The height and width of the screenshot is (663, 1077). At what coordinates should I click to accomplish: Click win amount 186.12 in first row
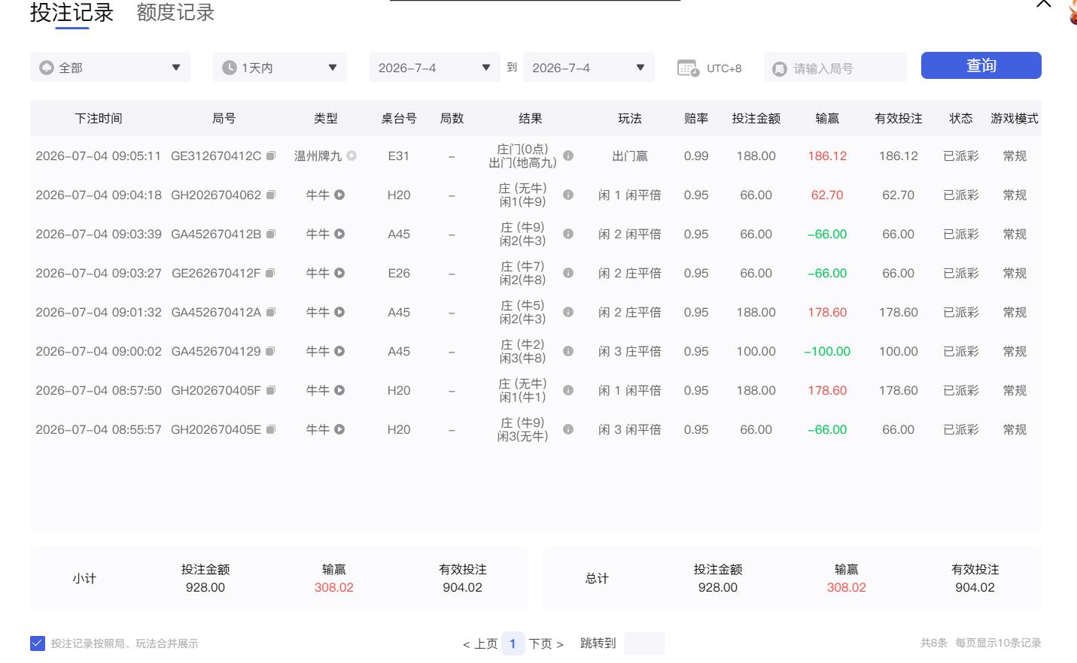click(x=827, y=156)
